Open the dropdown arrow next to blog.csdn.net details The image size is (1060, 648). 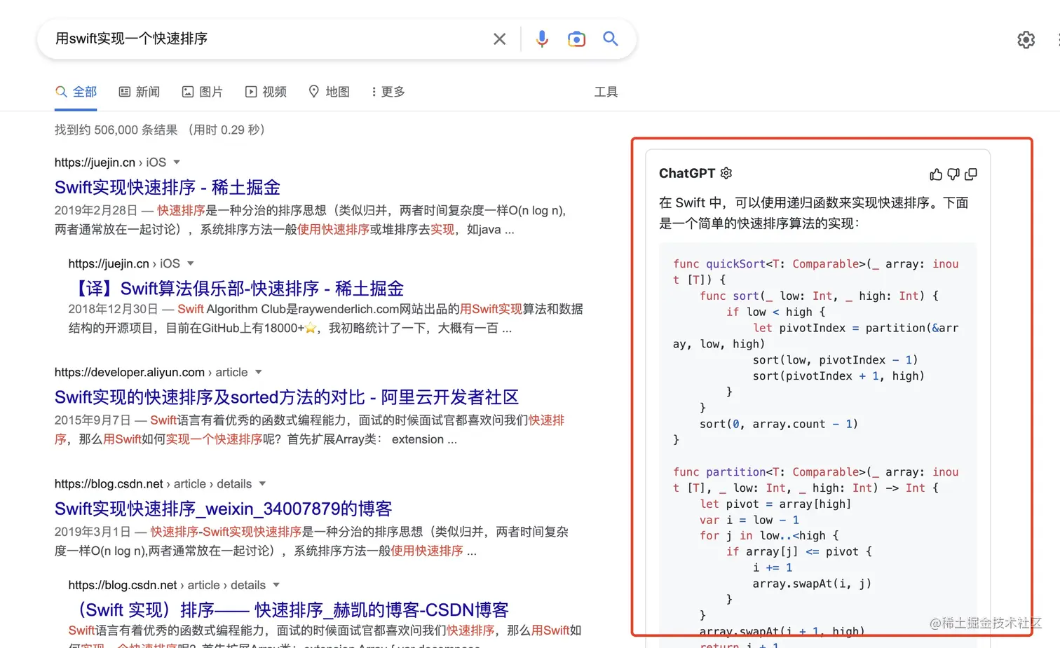coord(262,483)
